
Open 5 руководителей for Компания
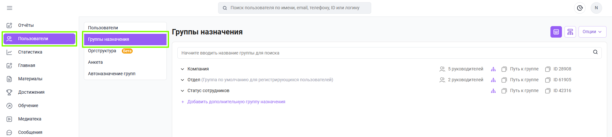click(x=461, y=69)
